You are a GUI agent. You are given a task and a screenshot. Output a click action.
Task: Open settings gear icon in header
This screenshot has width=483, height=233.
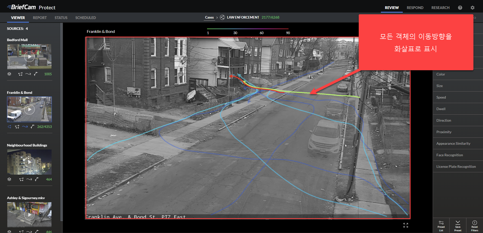(472, 8)
